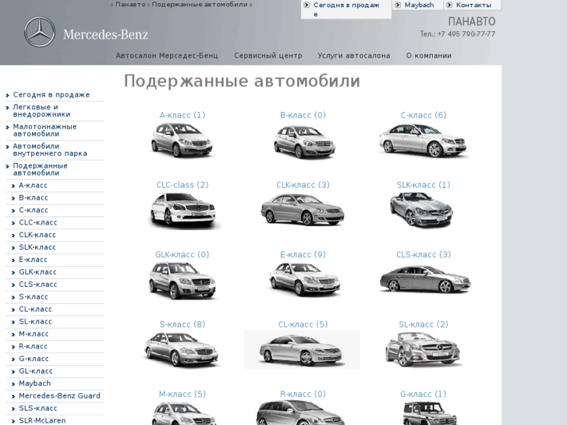
Task: Click the arrow icon beside Контакты tab
Action: click(449, 5)
